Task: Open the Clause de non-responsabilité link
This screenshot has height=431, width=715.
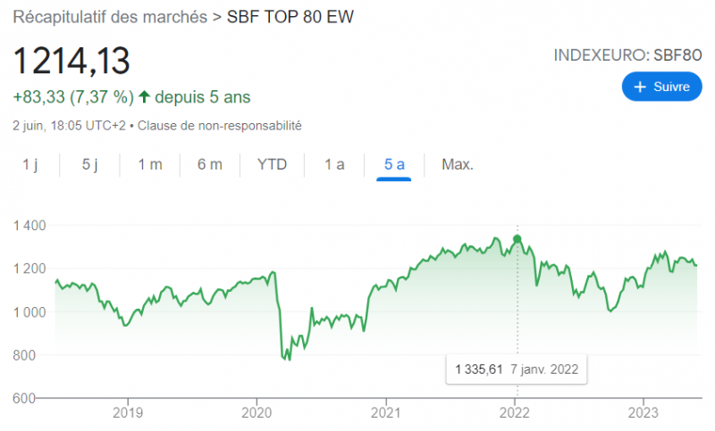Action: click(x=219, y=126)
